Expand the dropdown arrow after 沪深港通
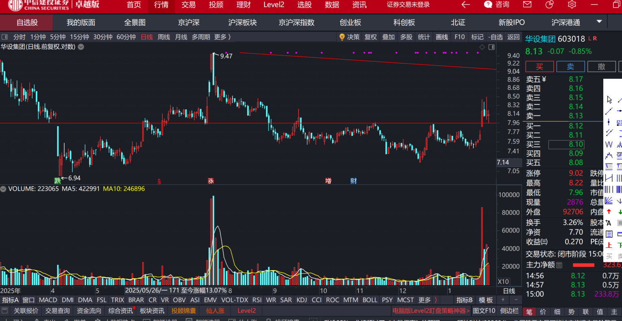This screenshot has width=622, height=321. pyautogui.click(x=599, y=22)
